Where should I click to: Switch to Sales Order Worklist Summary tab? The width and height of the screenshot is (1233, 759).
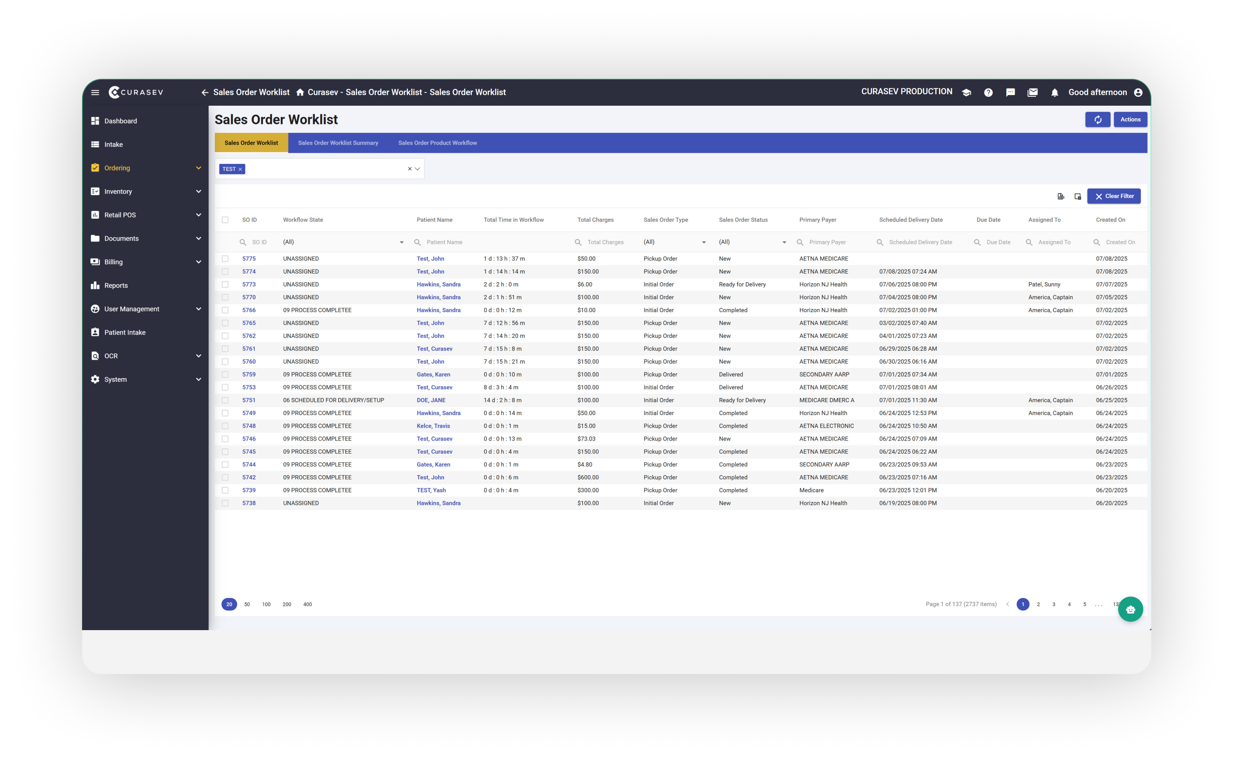click(x=338, y=143)
